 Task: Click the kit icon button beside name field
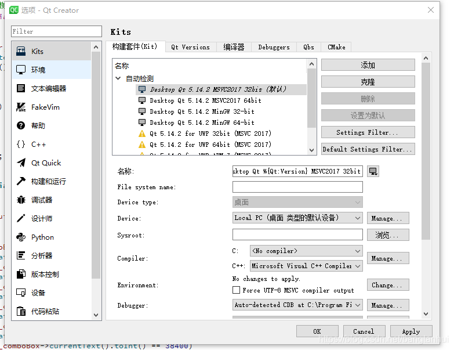coord(373,171)
